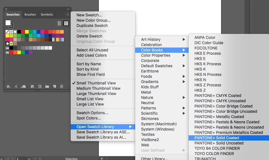This screenshot has width=269, height=160.
Task: Expand the Foods submenu
Action: coord(162,76)
